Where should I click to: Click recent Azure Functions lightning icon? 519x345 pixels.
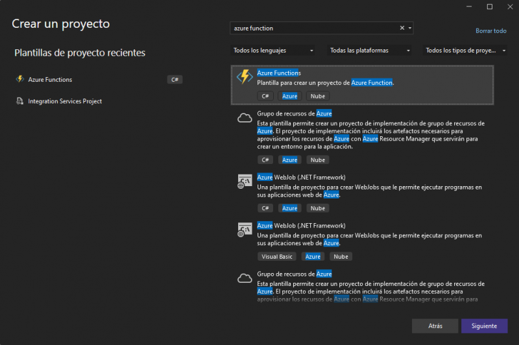[x=20, y=79]
